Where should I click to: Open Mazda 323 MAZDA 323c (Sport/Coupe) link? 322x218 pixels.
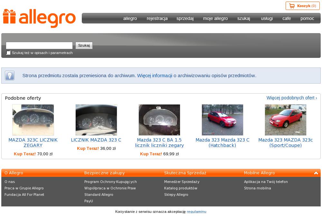point(285,142)
